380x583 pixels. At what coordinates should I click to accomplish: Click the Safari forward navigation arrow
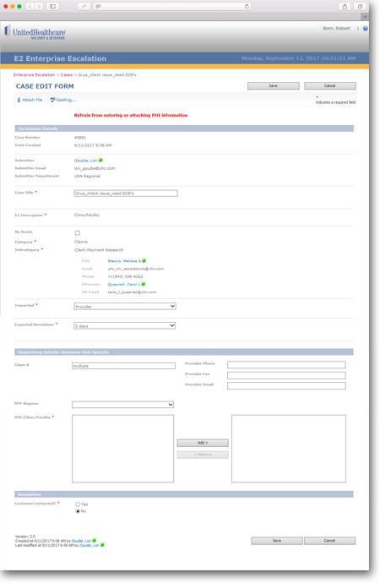(39, 6)
